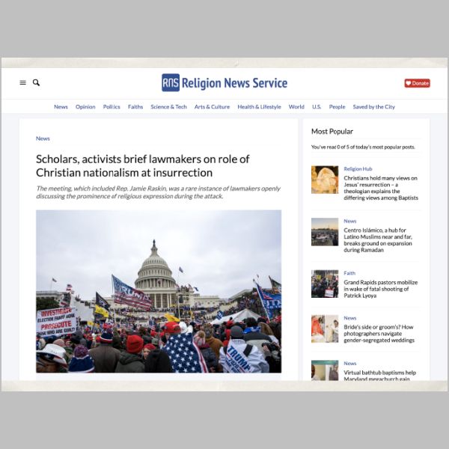Go to the Politics section

click(x=112, y=107)
